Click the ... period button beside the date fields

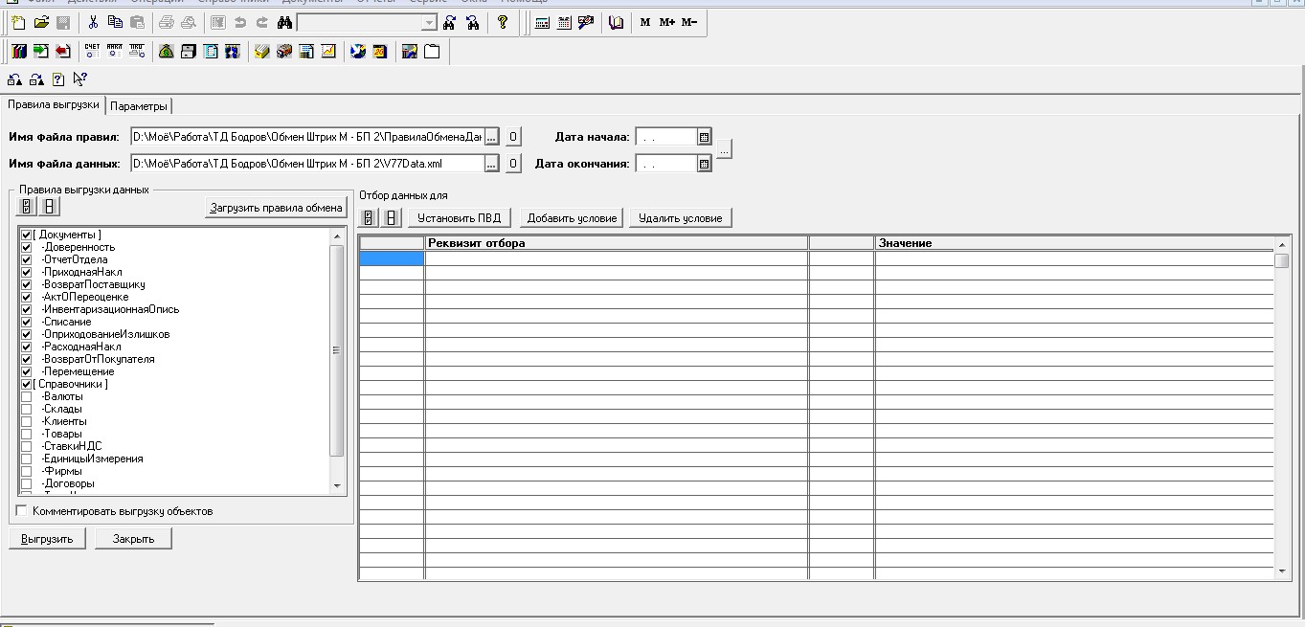(725, 150)
